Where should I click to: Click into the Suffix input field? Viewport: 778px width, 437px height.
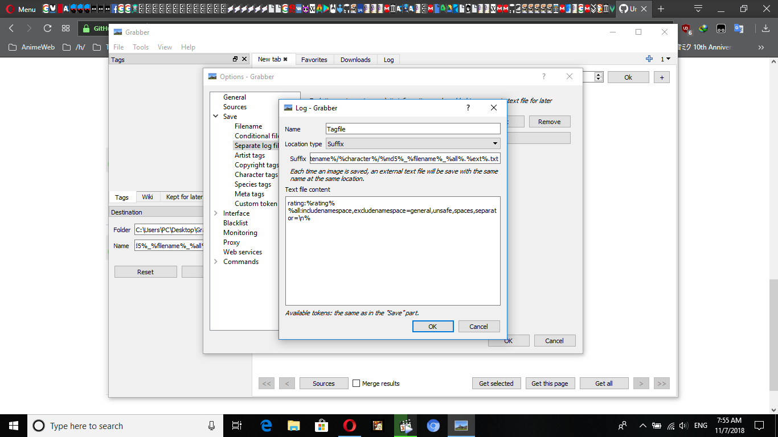(x=405, y=159)
